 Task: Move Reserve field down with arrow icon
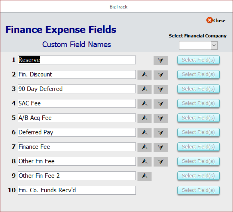point(160,60)
